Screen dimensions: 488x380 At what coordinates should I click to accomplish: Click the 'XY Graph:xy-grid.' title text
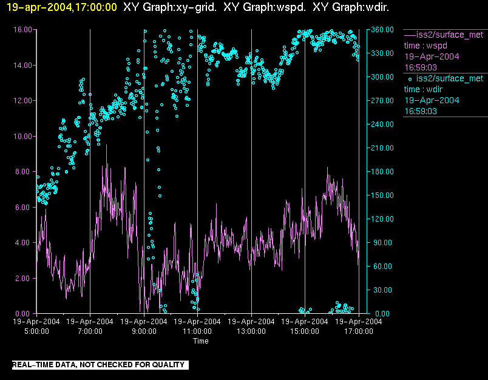click(169, 7)
